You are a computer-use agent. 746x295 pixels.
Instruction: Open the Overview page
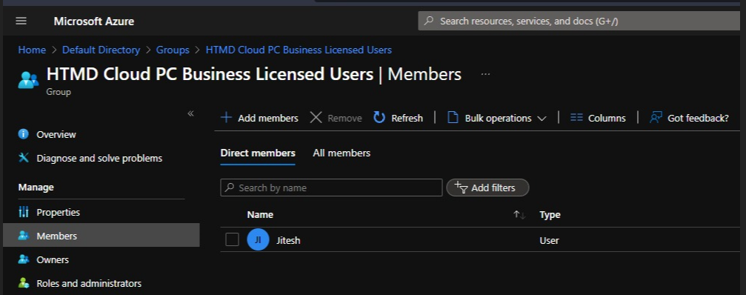tap(56, 135)
